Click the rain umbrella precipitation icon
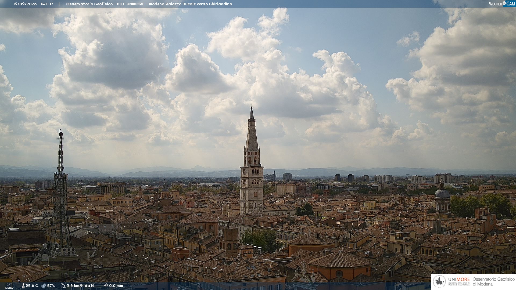 (x=106, y=286)
